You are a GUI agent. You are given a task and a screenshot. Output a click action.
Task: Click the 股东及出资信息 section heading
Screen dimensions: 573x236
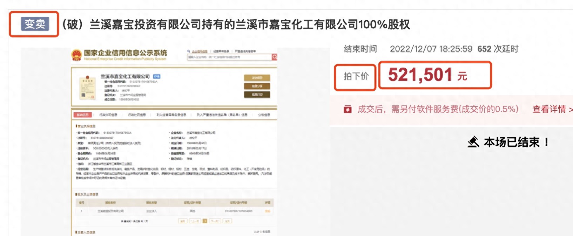tap(87, 194)
